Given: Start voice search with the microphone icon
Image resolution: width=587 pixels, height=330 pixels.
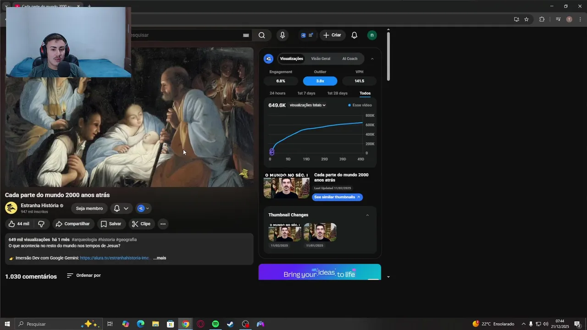Looking at the screenshot, I should coord(282,35).
